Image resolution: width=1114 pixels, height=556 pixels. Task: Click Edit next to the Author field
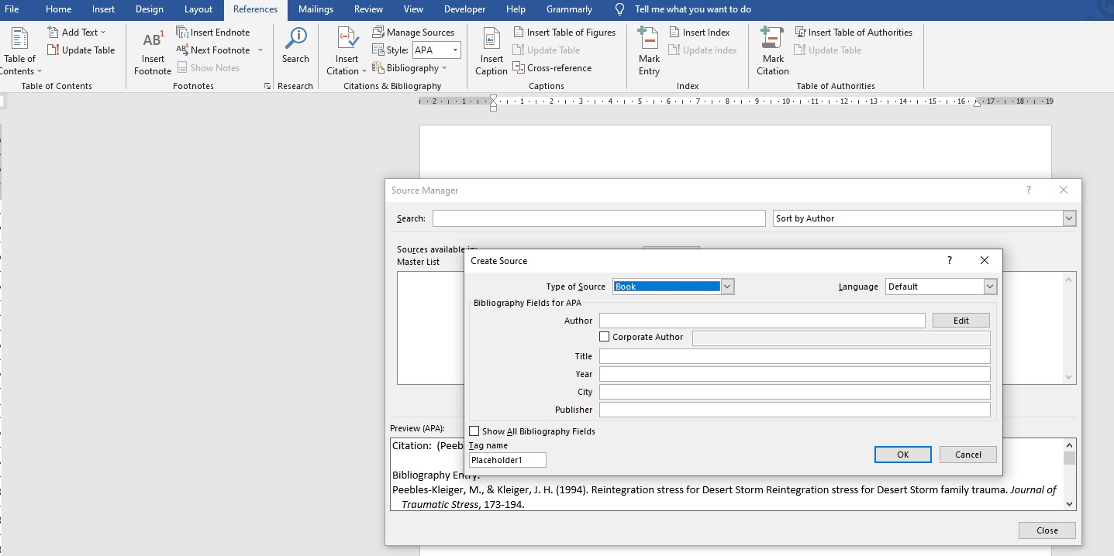click(961, 320)
